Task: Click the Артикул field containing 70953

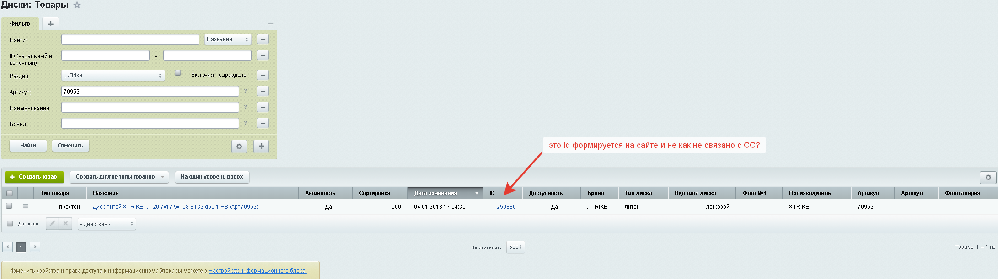Action: pos(150,91)
